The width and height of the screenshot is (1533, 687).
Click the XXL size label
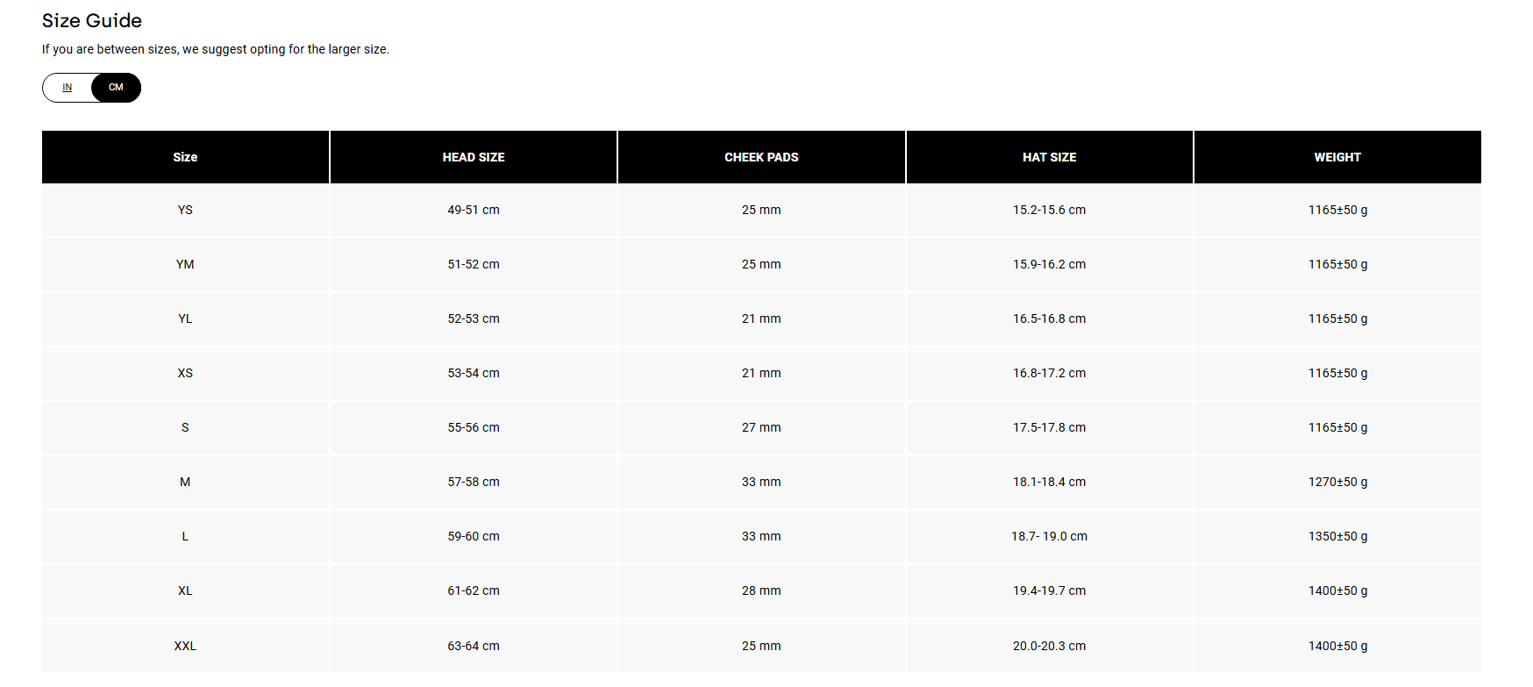185,647
